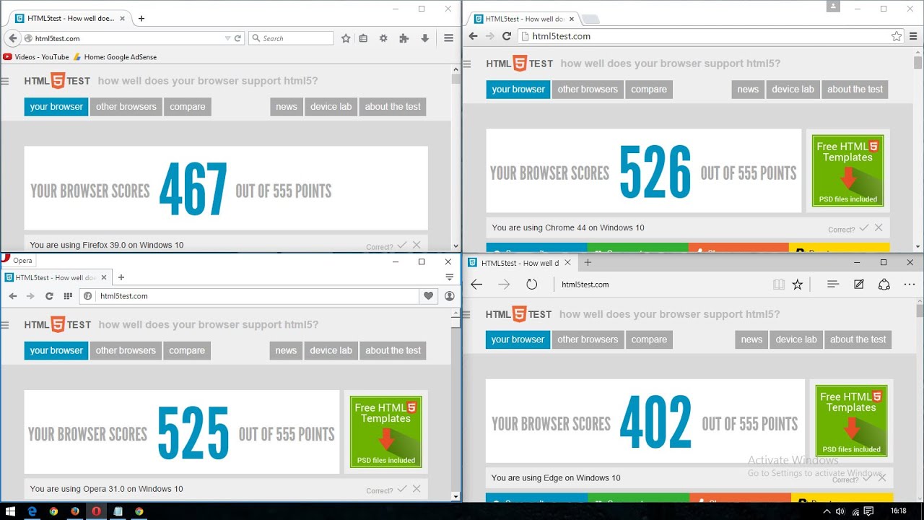Switch to Firefox from the taskbar

click(74, 511)
